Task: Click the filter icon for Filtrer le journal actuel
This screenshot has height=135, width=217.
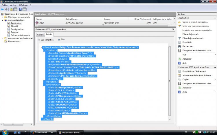Action: point(180,38)
